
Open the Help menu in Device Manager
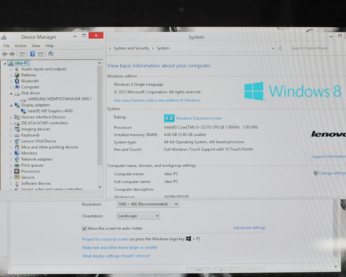click(x=49, y=46)
